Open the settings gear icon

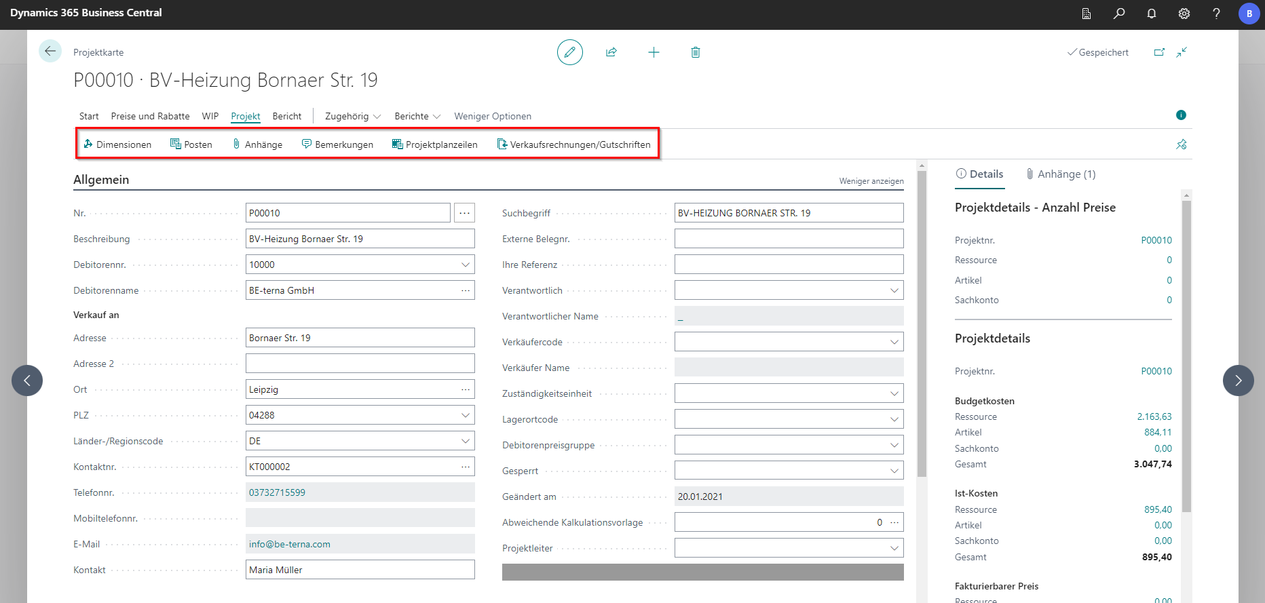click(1184, 14)
